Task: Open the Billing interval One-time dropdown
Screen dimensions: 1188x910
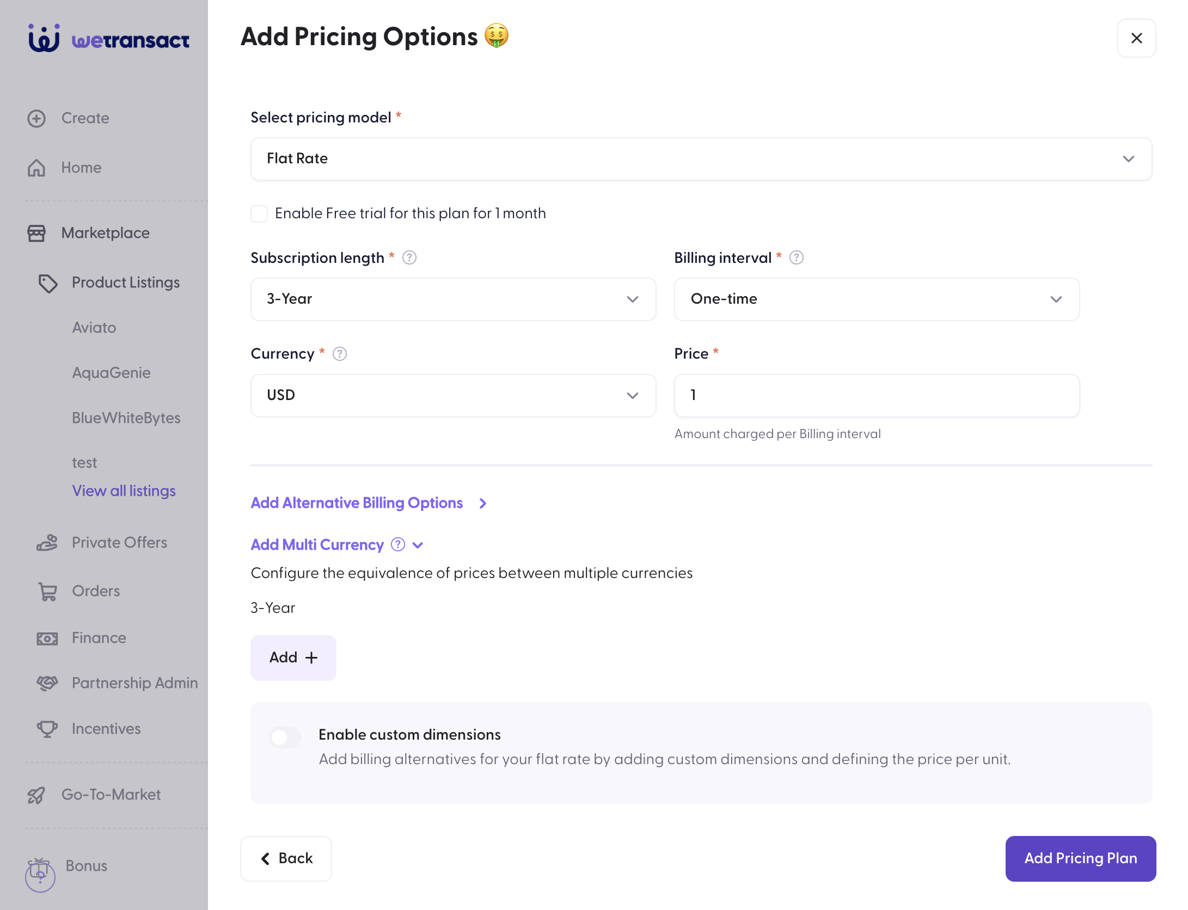Action: coord(877,299)
